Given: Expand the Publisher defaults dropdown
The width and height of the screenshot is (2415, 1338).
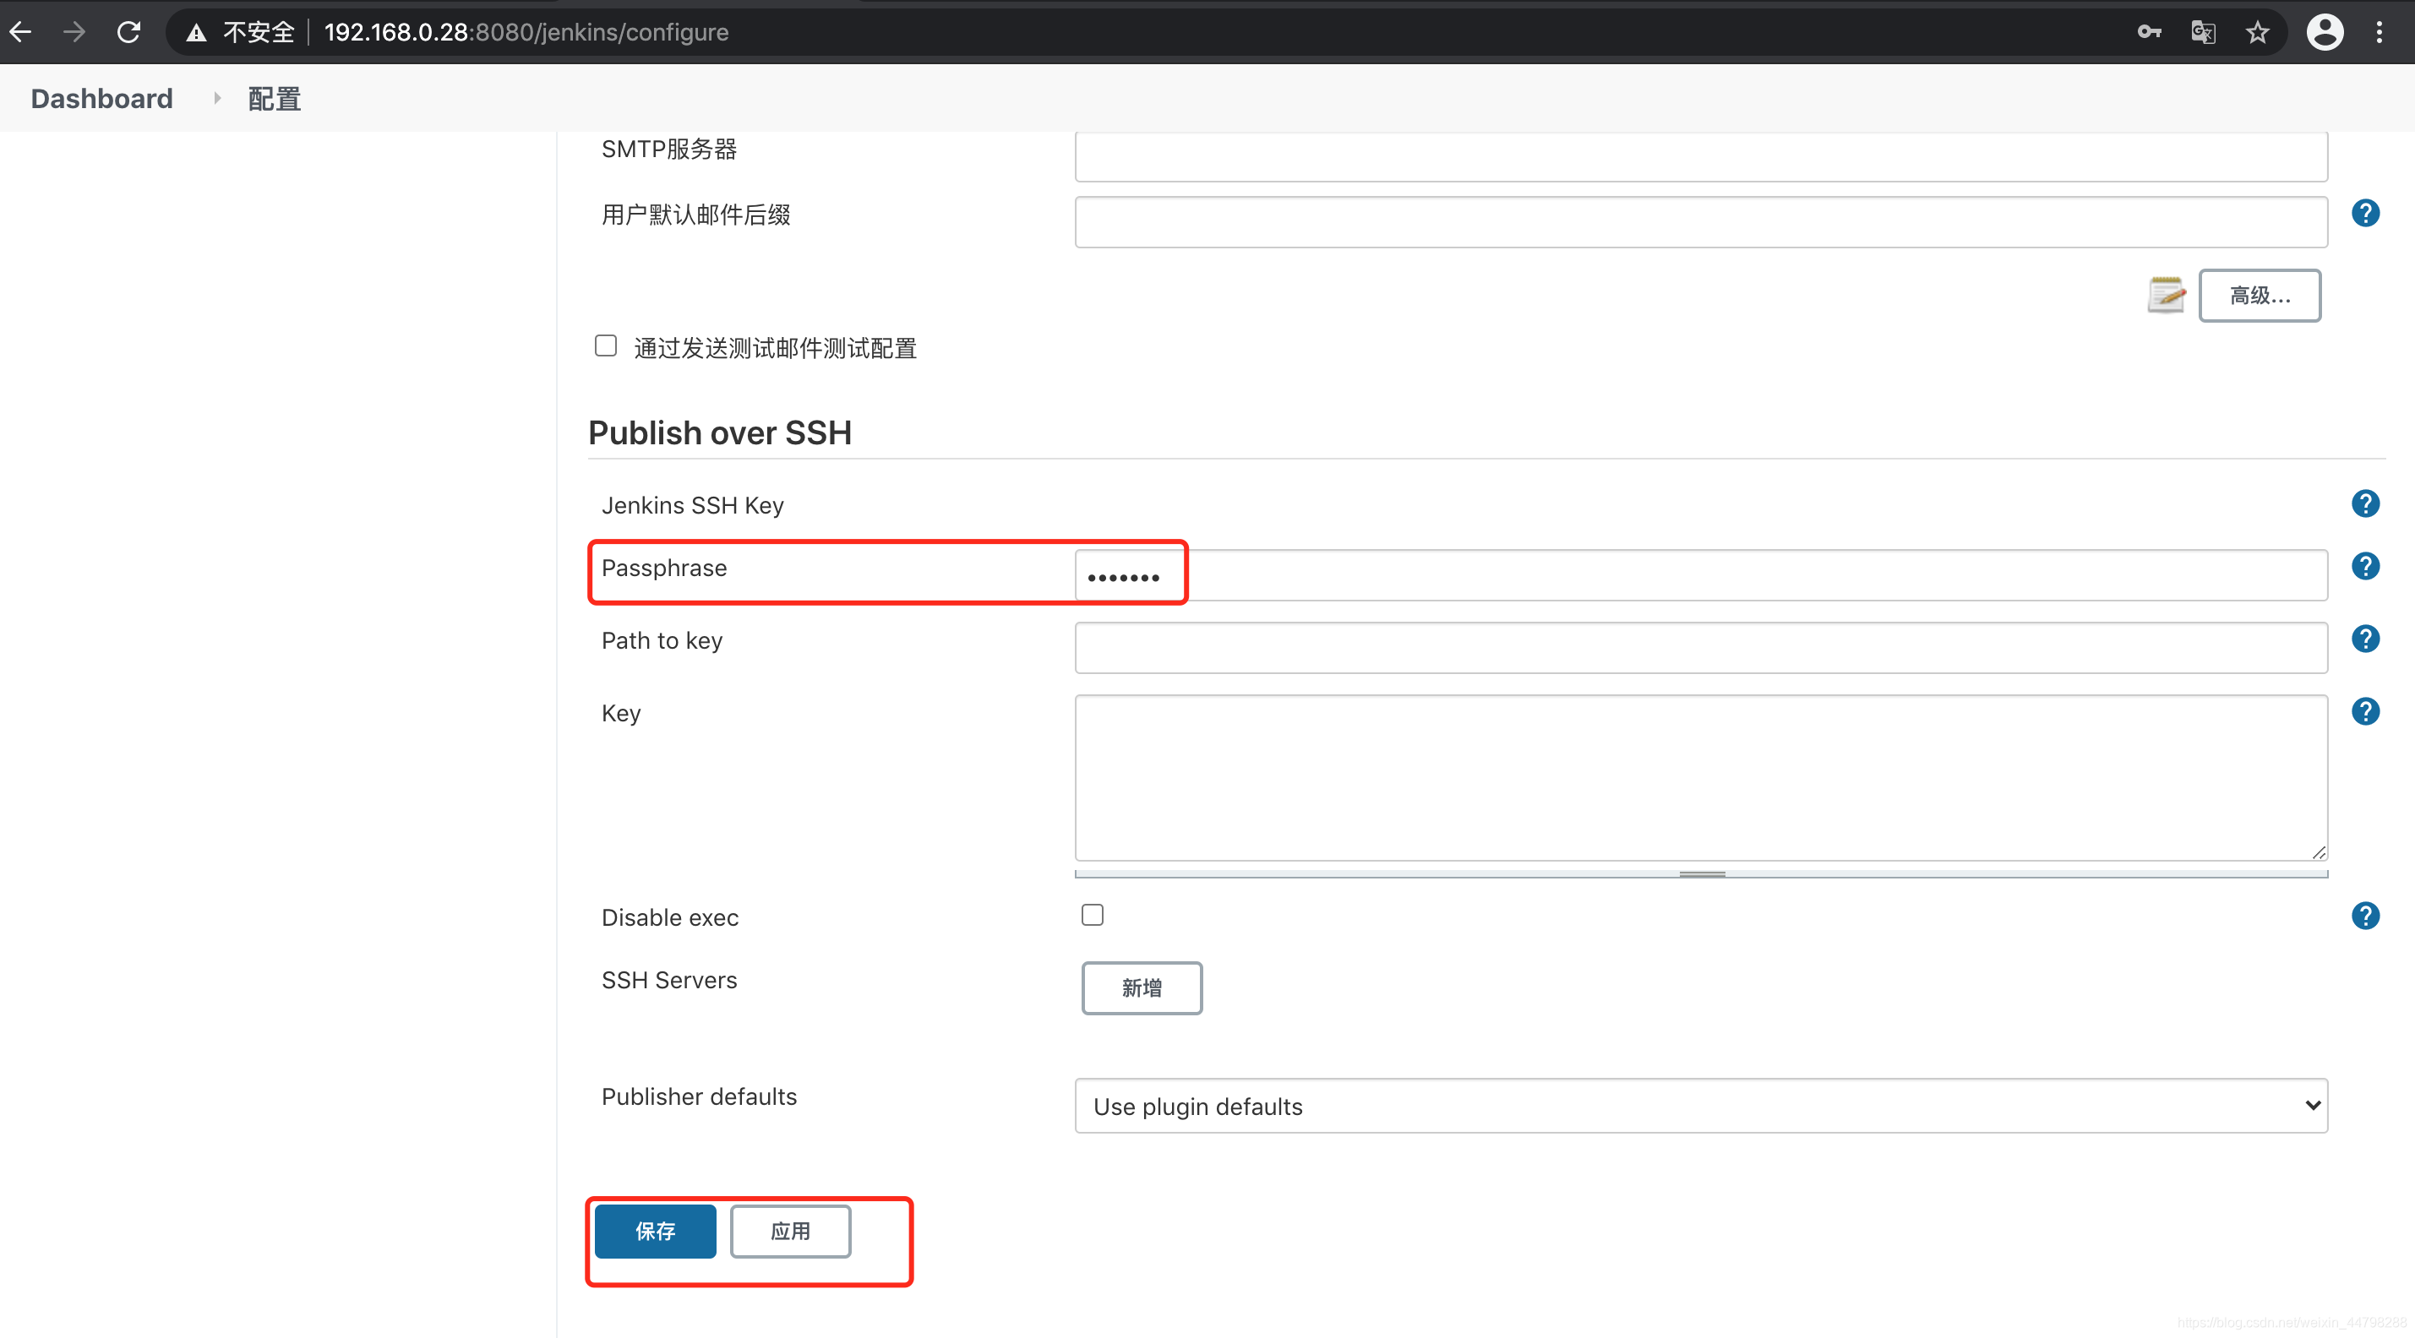Looking at the screenshot, I should [1701, 1106].
